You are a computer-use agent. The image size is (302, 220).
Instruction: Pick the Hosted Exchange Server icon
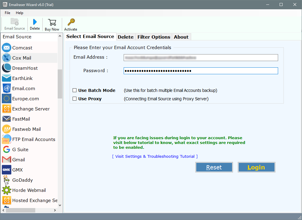[x=7, y=200]
